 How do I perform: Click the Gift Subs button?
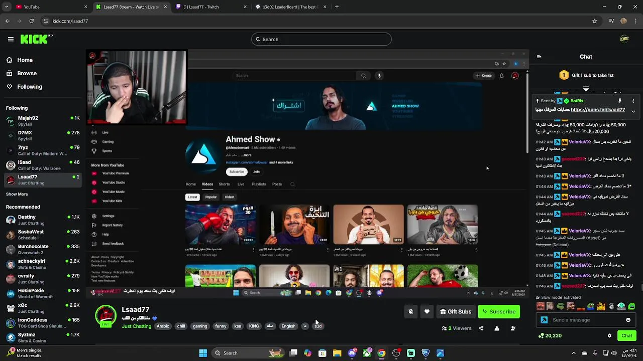coord(456,311)
